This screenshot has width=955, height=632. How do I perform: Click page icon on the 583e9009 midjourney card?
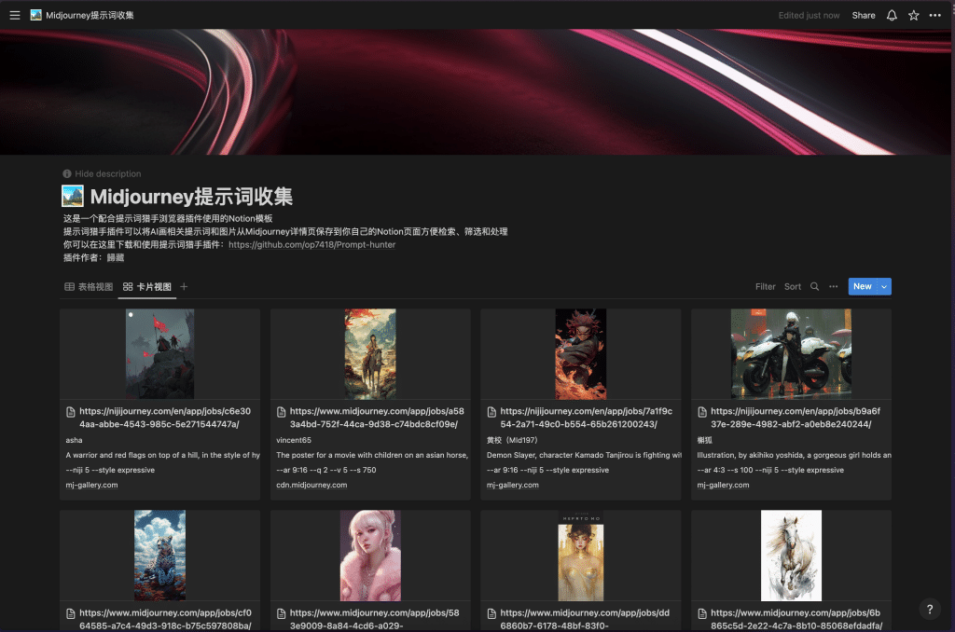(x=282, y=613)
